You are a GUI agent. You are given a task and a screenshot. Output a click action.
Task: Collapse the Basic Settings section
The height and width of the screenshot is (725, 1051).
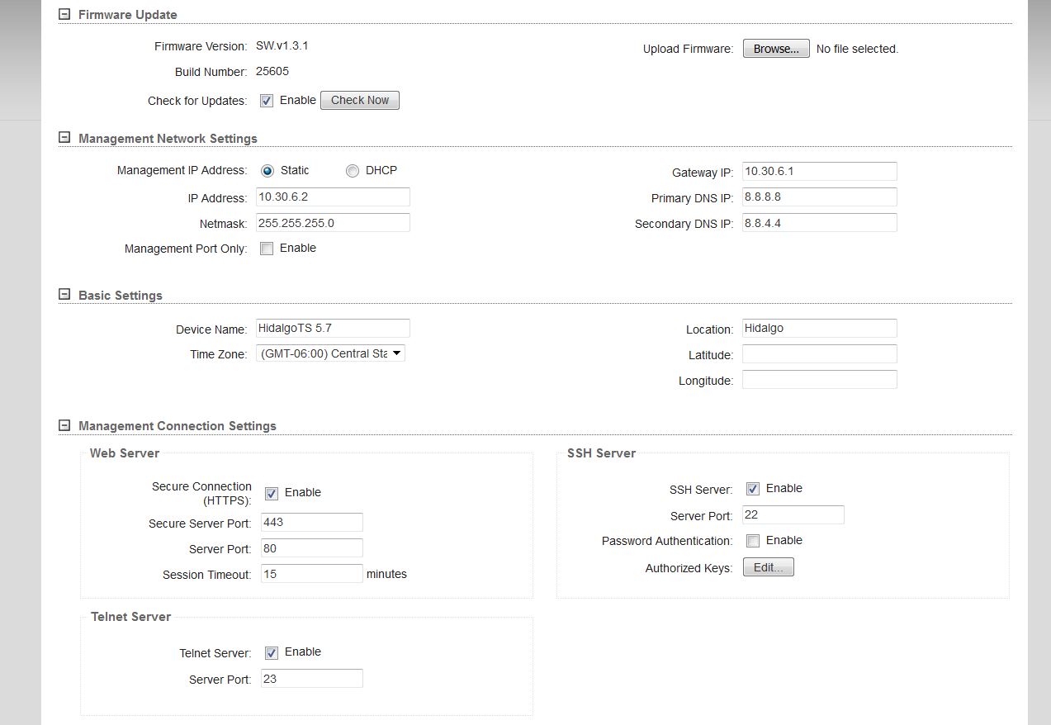(64, 295)
